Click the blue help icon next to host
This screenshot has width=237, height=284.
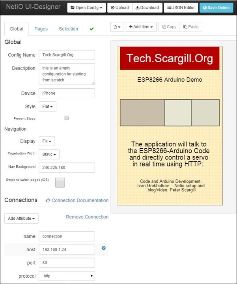pos(104,248)
